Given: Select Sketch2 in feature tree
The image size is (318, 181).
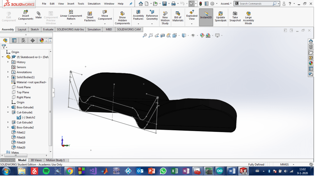Looking at the screenshot, I should pyautogui.click(x=28, y=118).
